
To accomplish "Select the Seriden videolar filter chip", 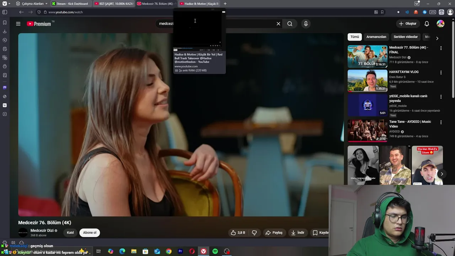I will (x=406, y=37).
